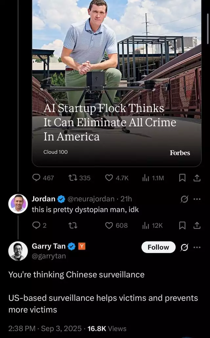Like Jordan's reply with 608 likes
The width and height of the screenshot is (210, 338).
tap(116, 226)
